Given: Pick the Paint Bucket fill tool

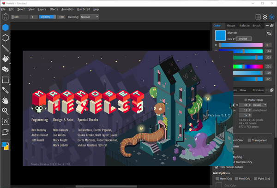Looking at the screenshot, I should (x=5, y=59).
